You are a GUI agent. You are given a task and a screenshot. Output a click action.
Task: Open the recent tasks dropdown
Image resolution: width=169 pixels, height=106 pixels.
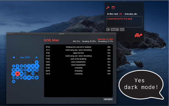click(115, 29)
